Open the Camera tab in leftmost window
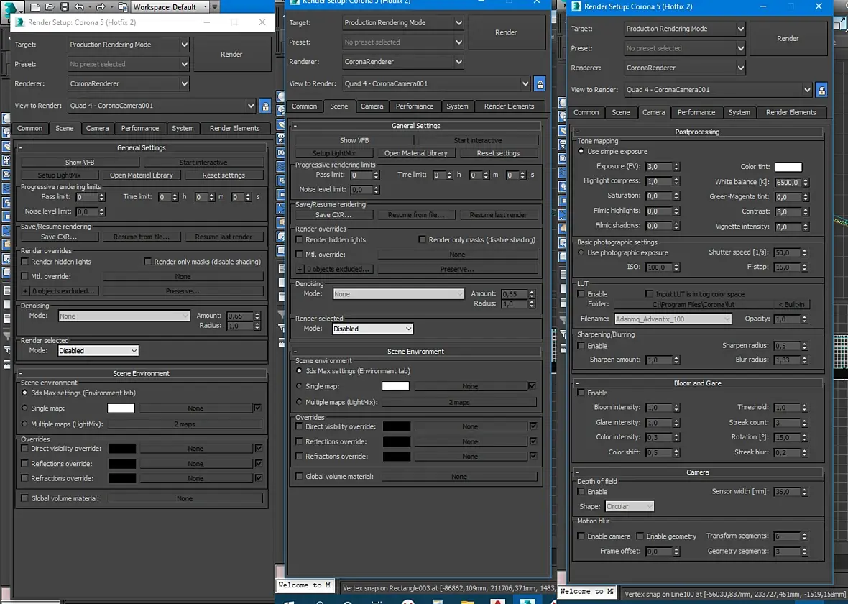The width and height of the screenshot is (848, 604). click(97, 128)
